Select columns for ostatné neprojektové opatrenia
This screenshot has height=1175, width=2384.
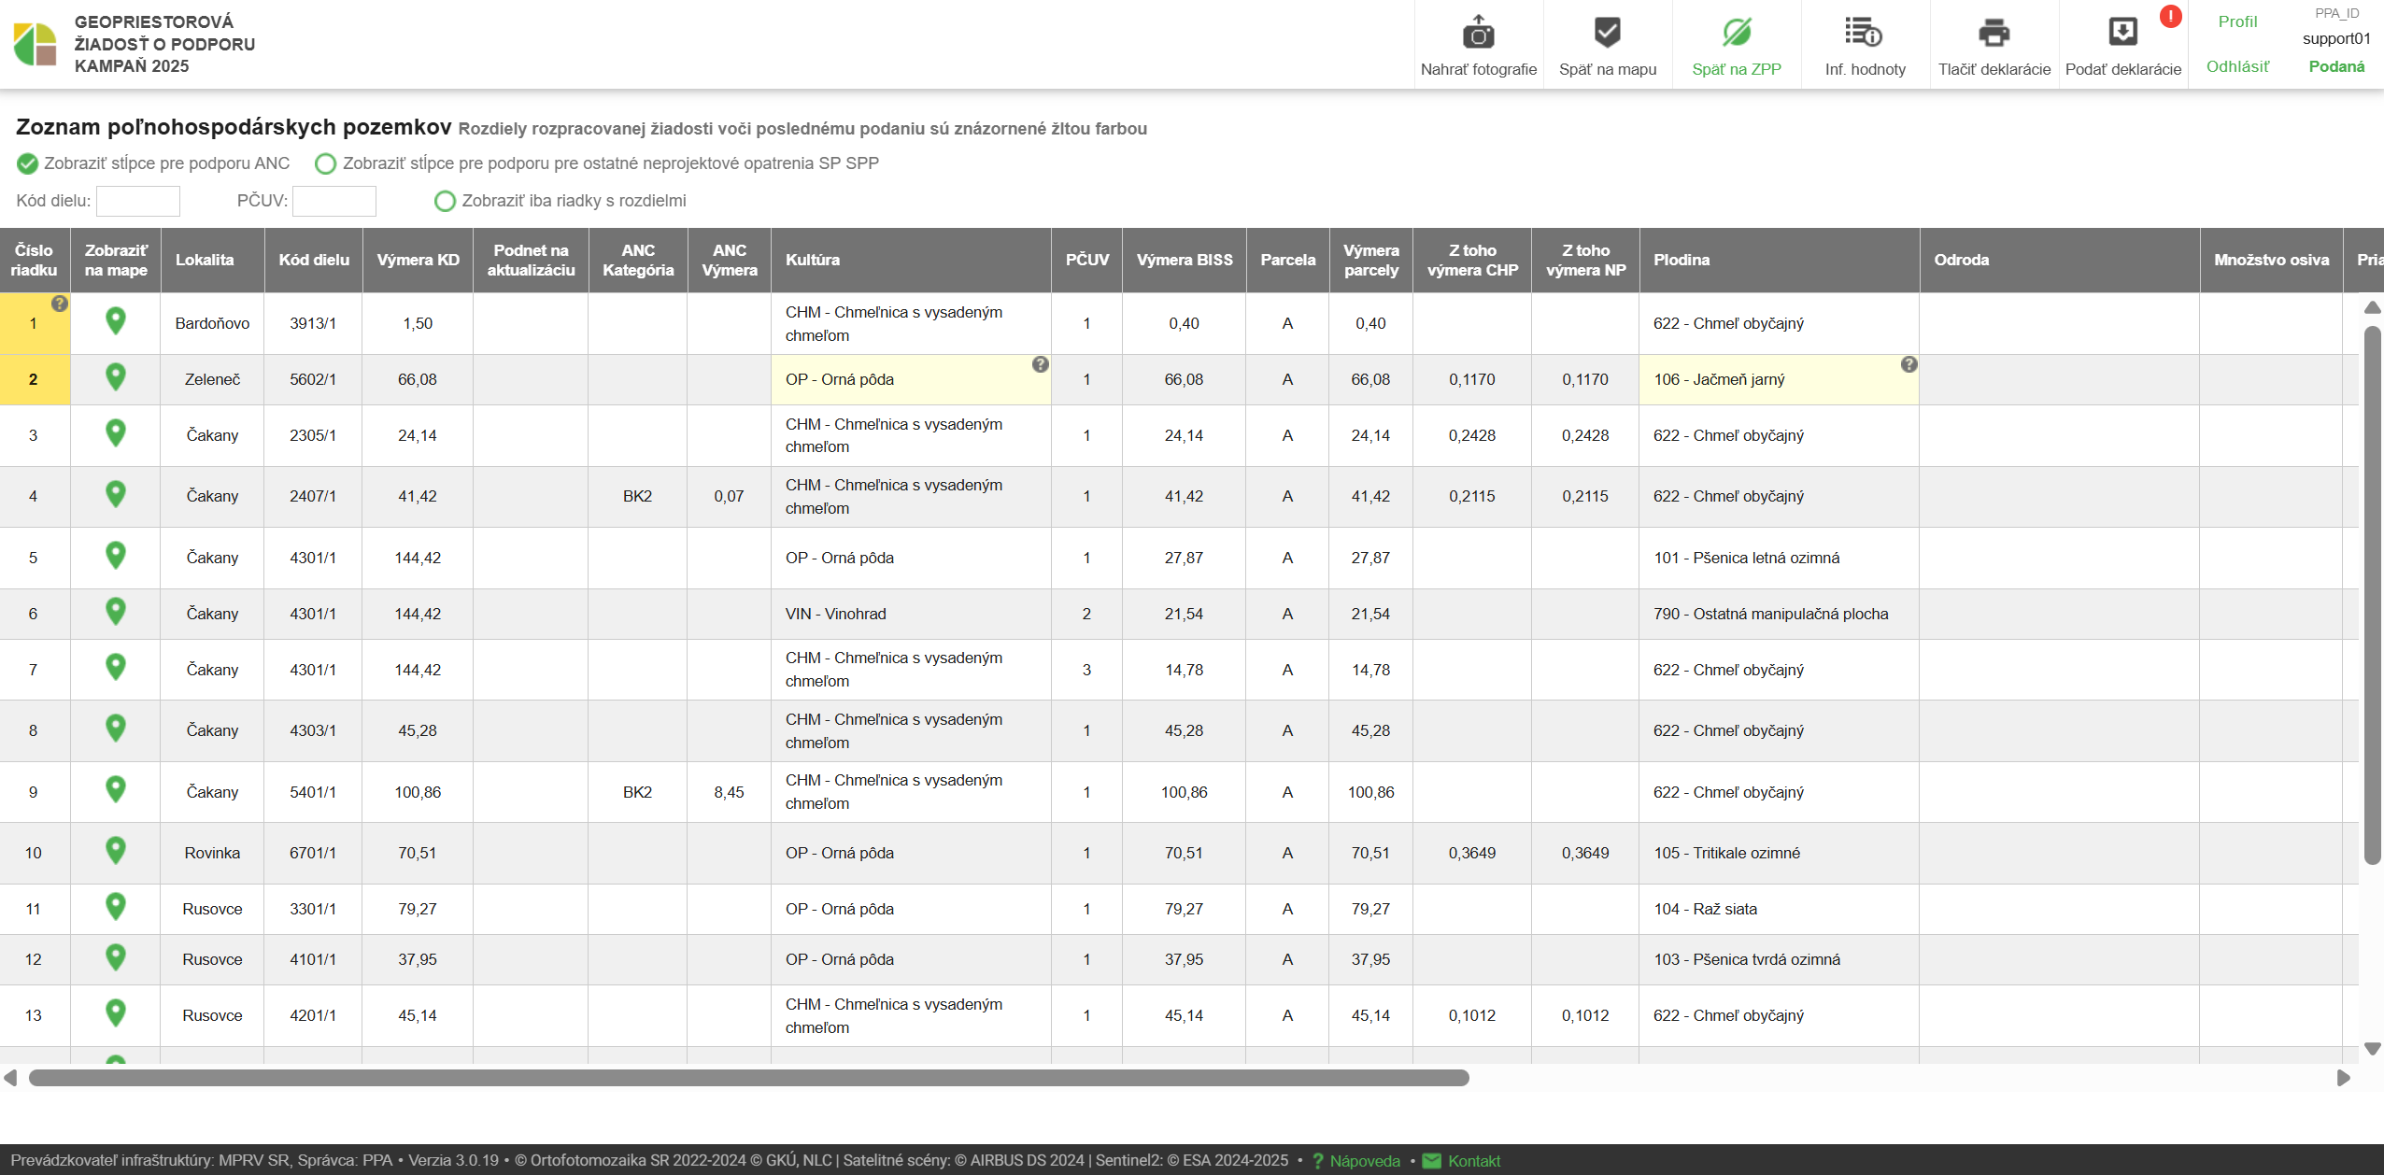[x=326, y=164]
